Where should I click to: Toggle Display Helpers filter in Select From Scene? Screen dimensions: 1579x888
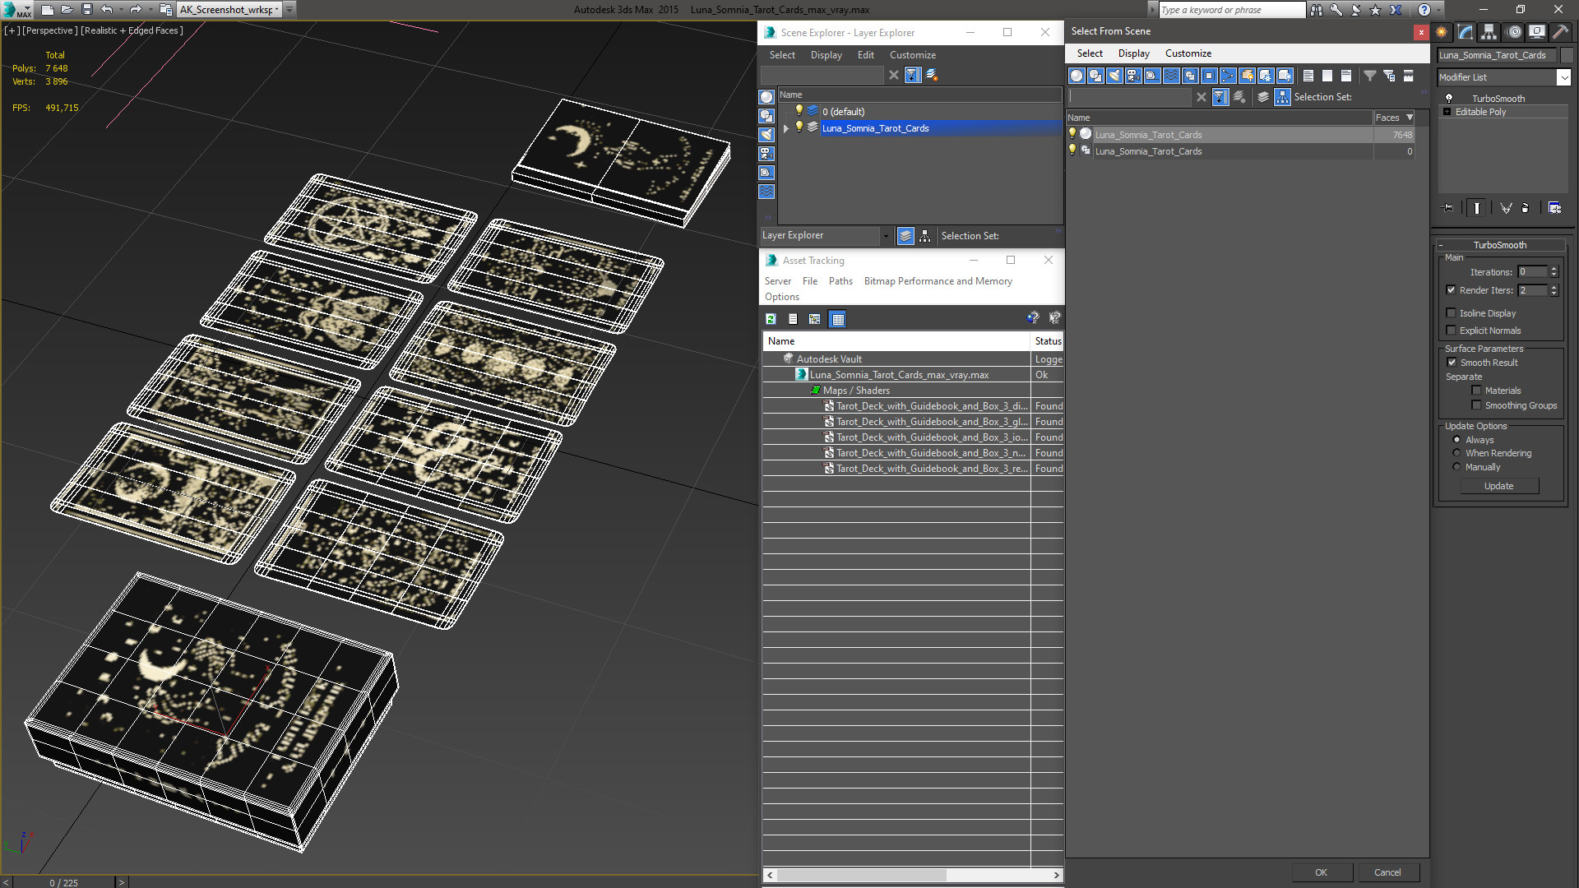(1152, 76)
